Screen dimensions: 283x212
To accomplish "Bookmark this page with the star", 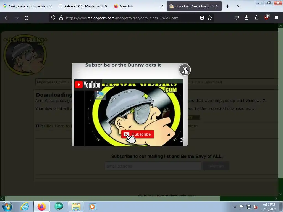I will pyautogui.click(x=210, y=18).
